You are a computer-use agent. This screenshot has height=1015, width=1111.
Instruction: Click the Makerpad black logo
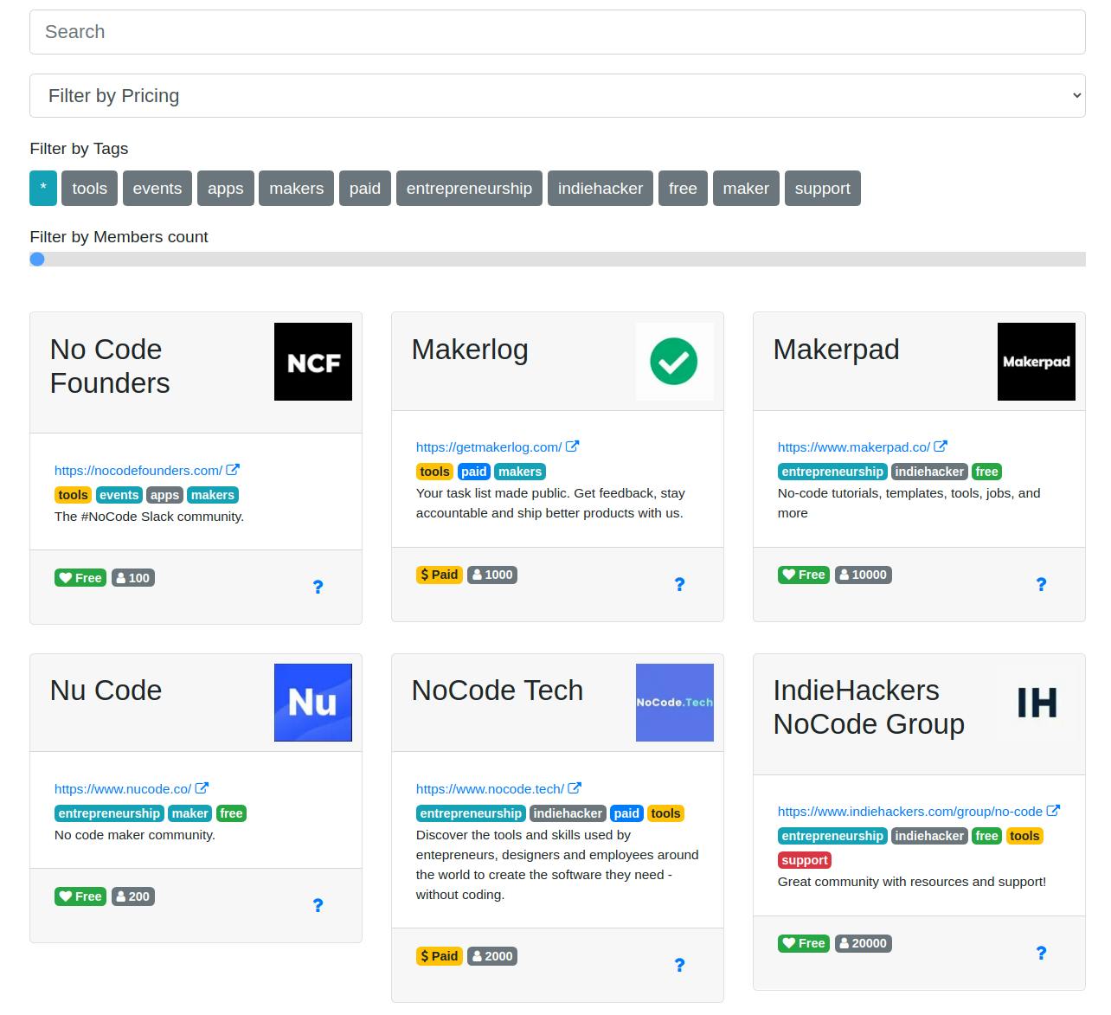[x=1037, y=362]
